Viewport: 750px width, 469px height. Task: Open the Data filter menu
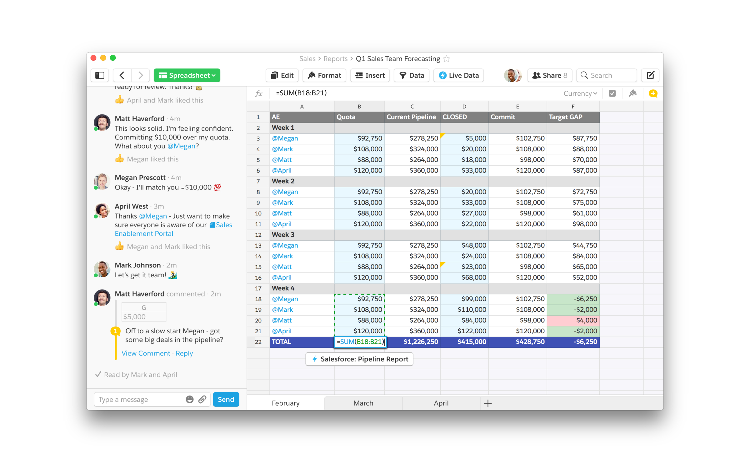coord(411,75)
